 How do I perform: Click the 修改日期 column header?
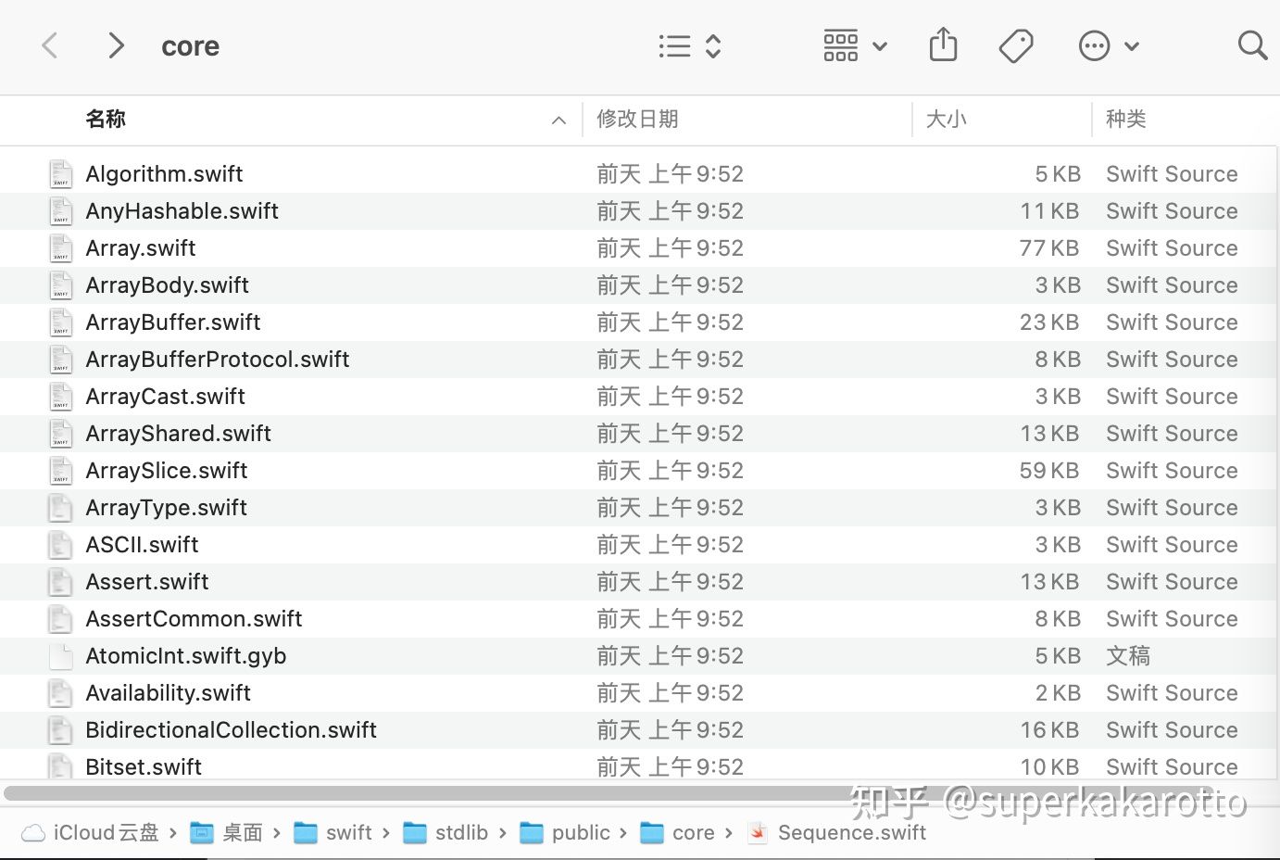coord(638,120)
